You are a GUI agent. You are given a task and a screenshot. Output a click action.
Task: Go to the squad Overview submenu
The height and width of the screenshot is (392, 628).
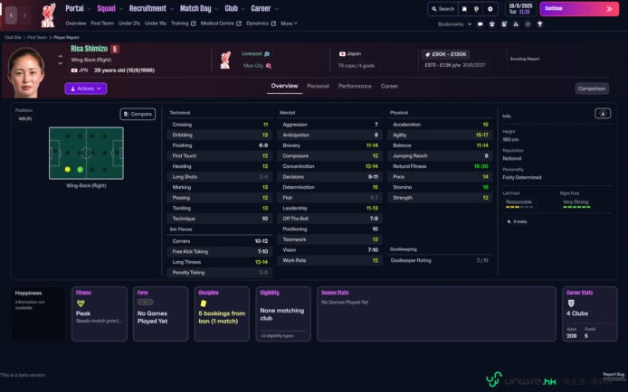point(76,23)
